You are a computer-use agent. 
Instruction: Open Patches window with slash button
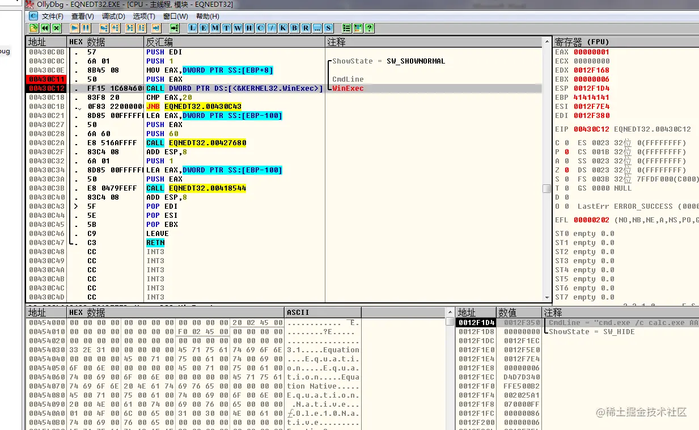pyautogui.click(x=272, y=28)
